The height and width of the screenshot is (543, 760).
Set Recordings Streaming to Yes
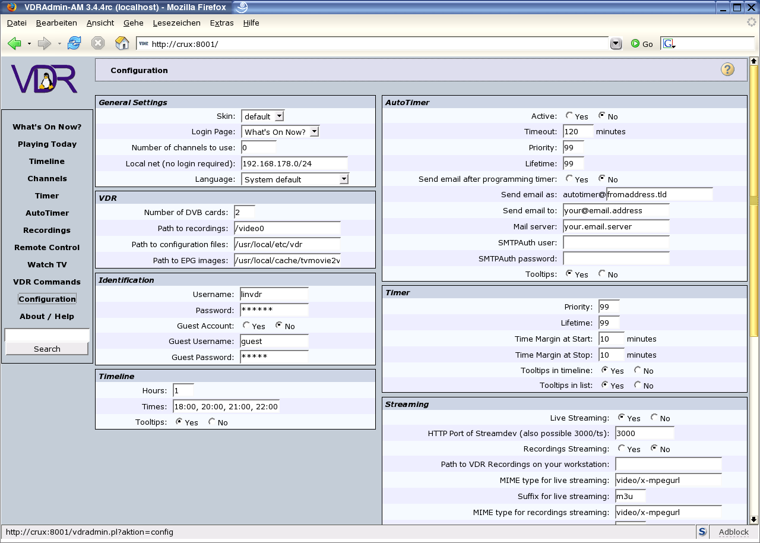coord(622,449)
